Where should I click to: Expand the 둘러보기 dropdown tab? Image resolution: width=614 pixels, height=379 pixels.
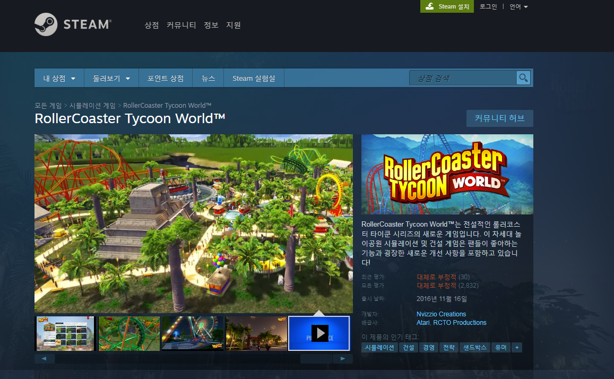click(x=111, y=79)
